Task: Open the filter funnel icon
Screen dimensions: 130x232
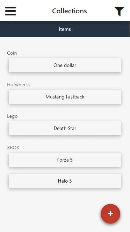Action: click(x=119, y=11)
